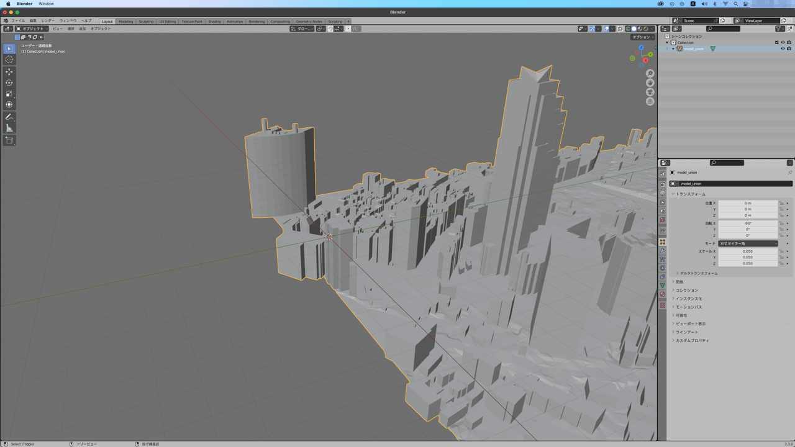The height and width of the screenshot is (447, 795).
Task: Expand model_union tree item in outliner
Action: pos(673,48)
